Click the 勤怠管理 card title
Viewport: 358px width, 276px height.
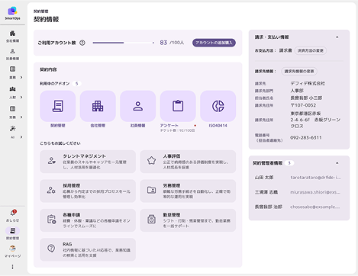pos(172,215)
